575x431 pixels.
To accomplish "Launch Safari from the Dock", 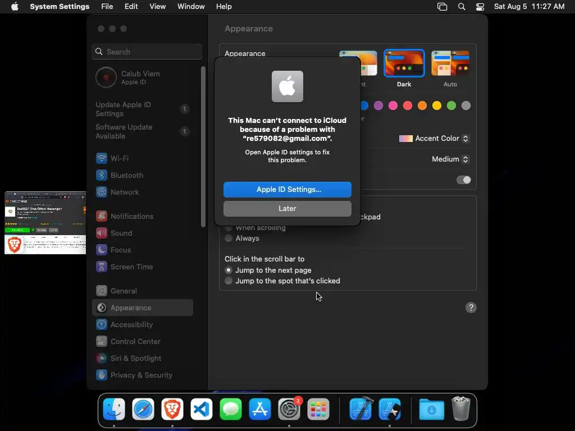I will pyautogui.click(x=143, y=409).
